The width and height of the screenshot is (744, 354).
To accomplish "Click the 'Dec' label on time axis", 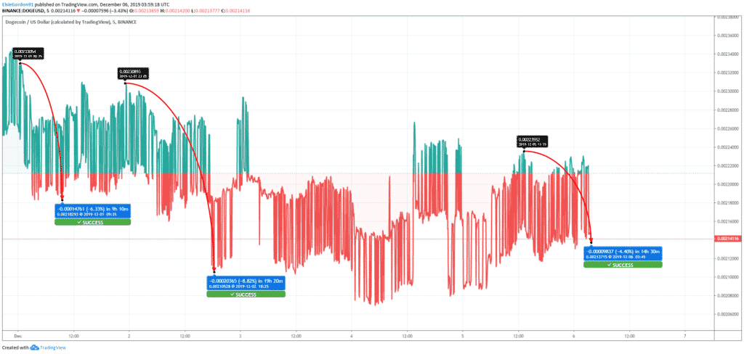I will pyautogui.click(x=18, y=337).
